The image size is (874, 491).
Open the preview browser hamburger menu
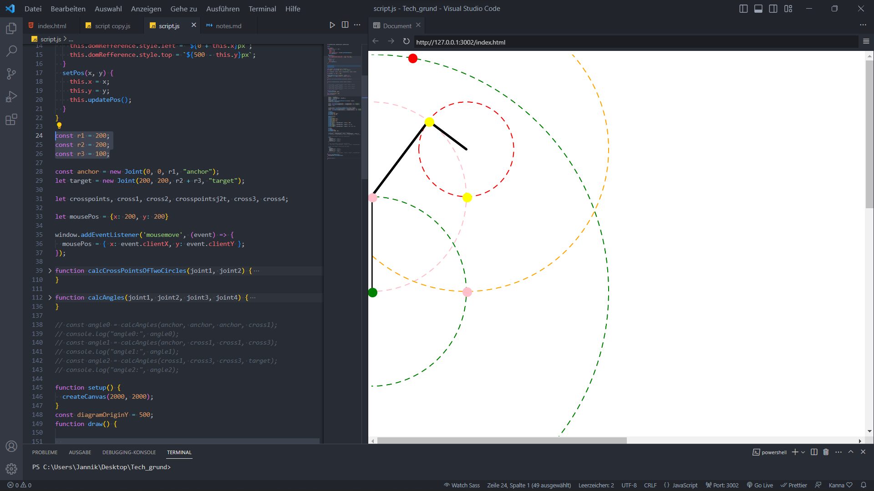pos(866,41)
